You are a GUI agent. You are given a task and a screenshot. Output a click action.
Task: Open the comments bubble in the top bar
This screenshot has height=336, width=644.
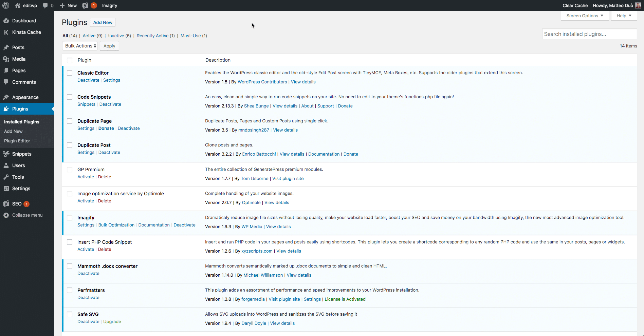[48, 5]
